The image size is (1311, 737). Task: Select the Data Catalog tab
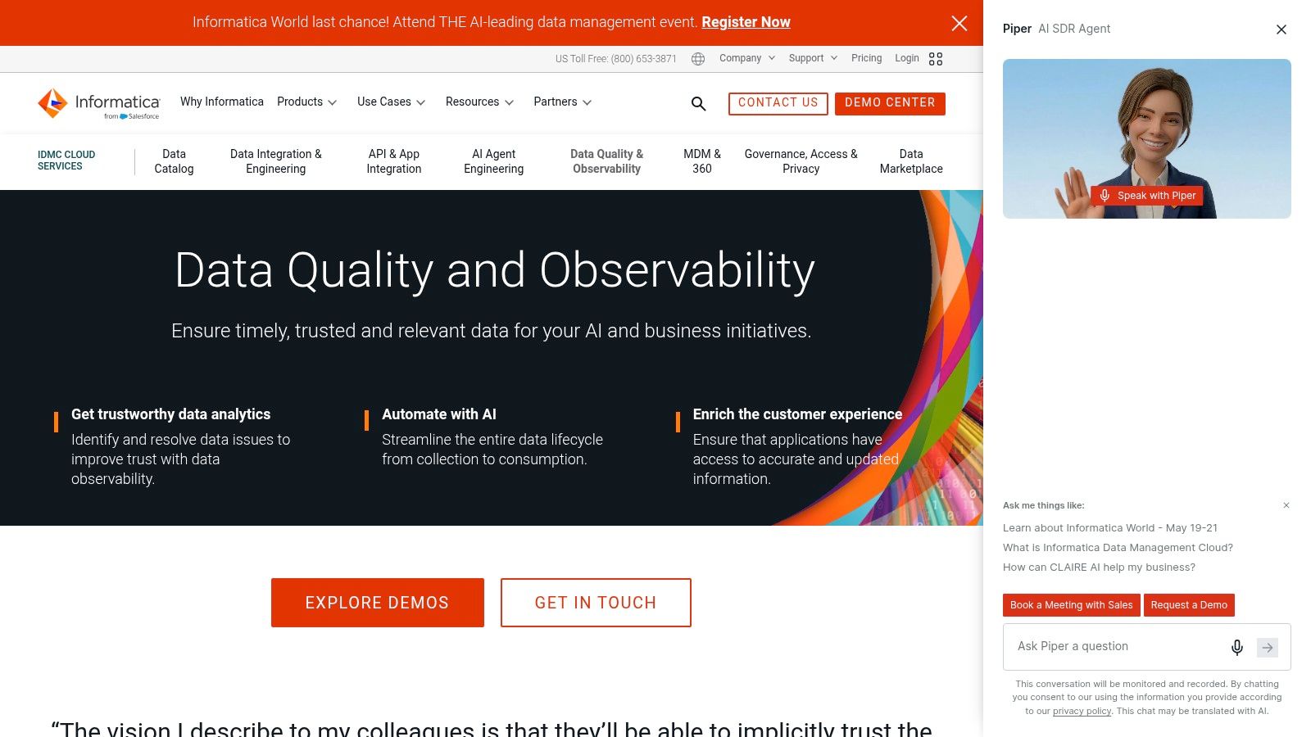coord(174,161)
